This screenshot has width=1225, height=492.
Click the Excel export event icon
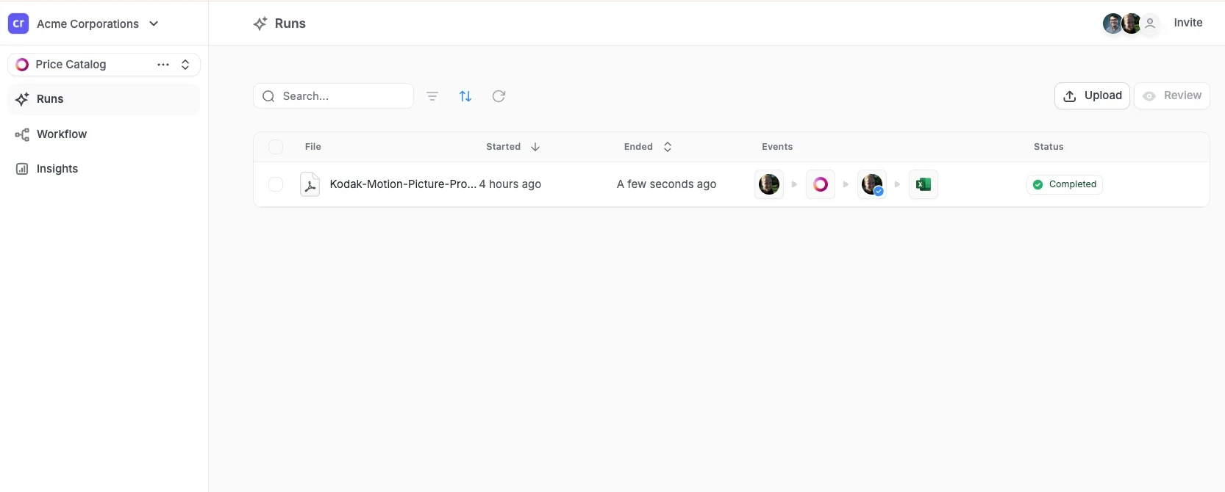click(924, 184)
